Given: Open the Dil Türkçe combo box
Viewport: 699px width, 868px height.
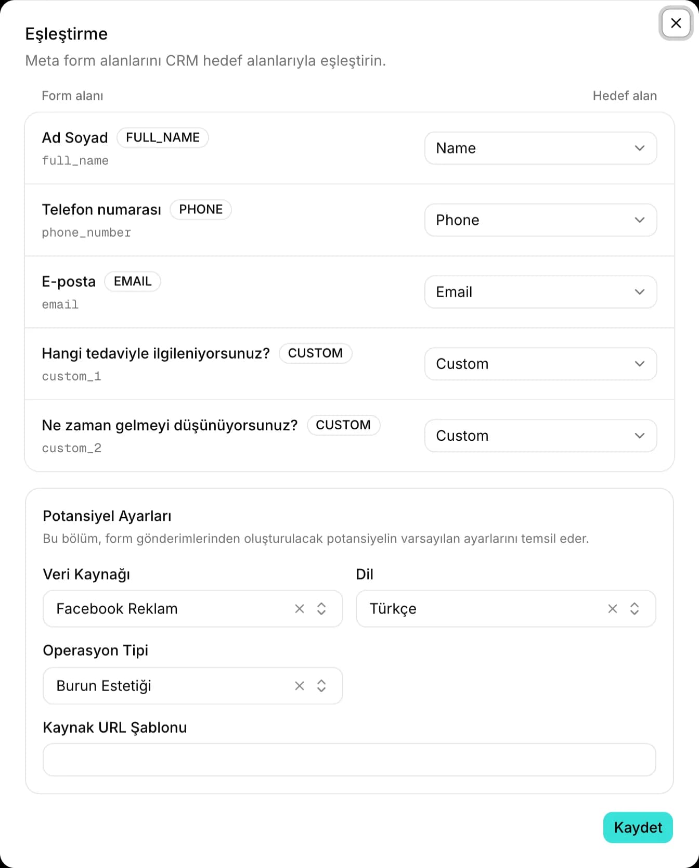Looking at the screenshot, I should pyautogui.click(x=506, y=609).
